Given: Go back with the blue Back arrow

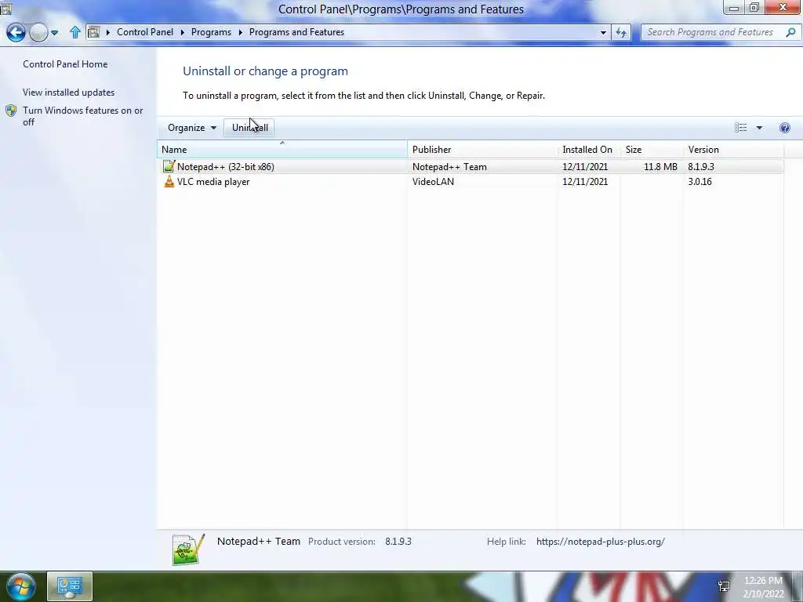Looking at the screenshot, I should (x=16, y=32).
